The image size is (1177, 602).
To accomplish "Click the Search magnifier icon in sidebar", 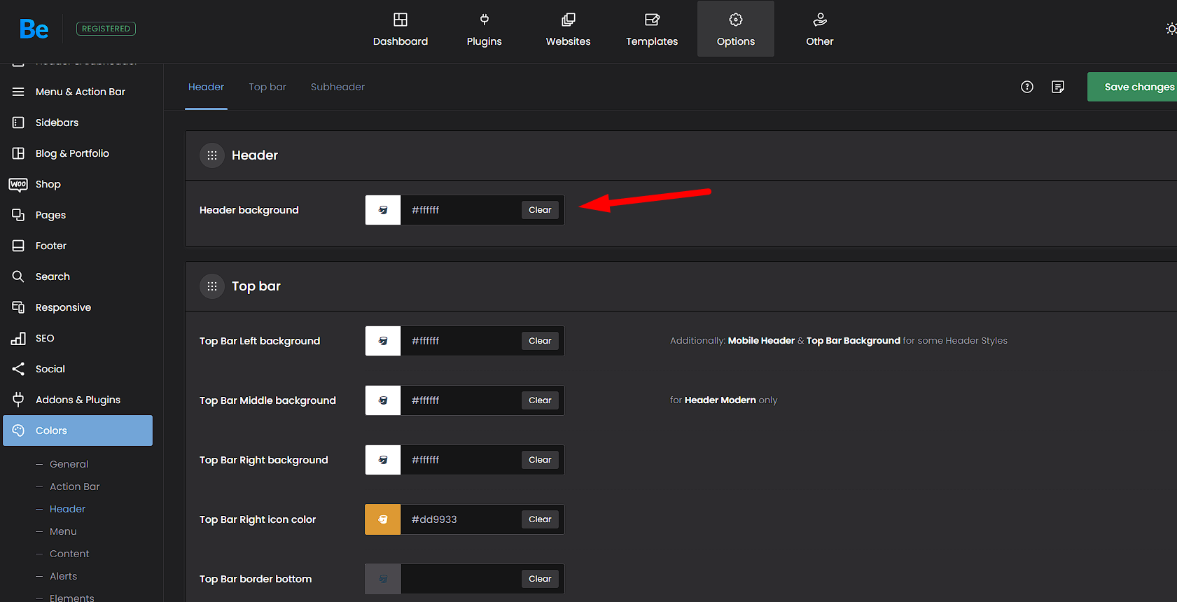I will (18, 276).
